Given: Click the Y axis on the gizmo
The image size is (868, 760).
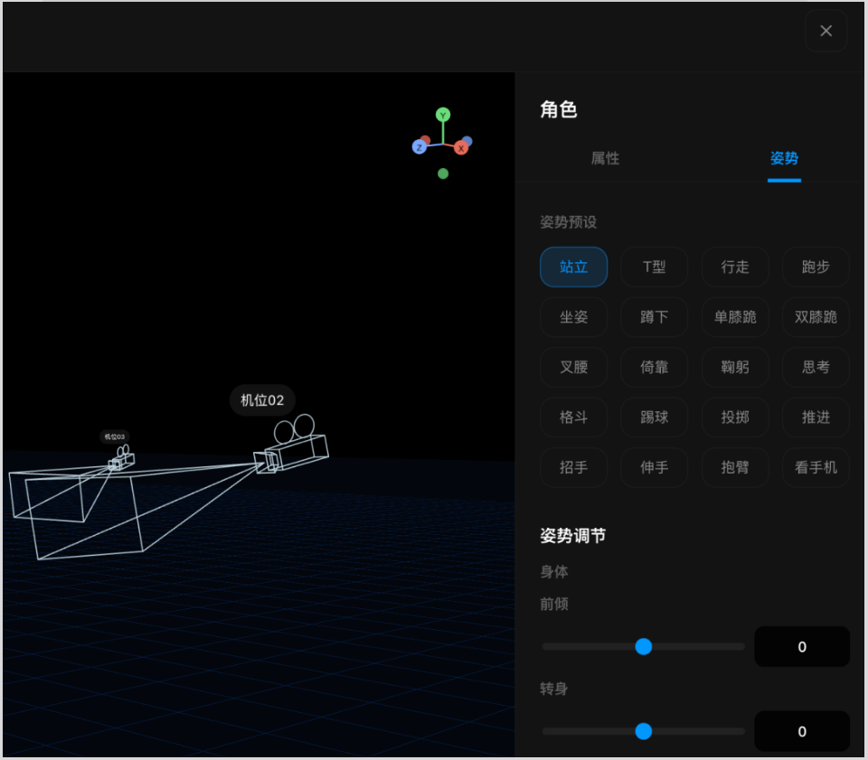Looking at the screenshot, I should pyautogui.click(x=442, y=115).
